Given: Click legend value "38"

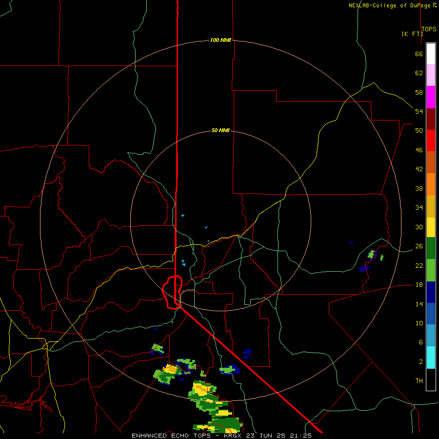Looking at the screenshot, I should tap(419, 188).
